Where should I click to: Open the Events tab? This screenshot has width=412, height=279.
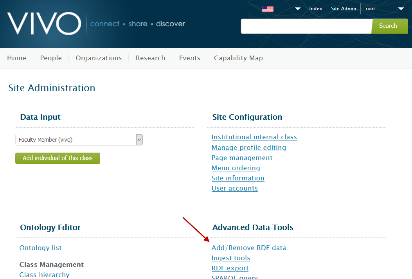[x=189, y=58]
